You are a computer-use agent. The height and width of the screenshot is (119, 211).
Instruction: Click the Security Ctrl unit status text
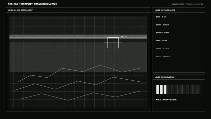[x=188, y=4]
